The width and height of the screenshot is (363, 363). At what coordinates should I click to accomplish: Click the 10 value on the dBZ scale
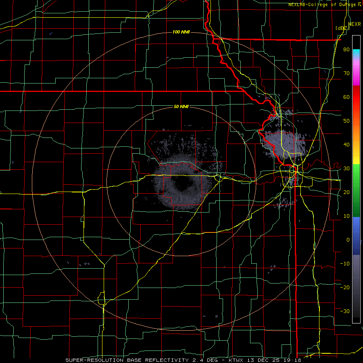346,216
